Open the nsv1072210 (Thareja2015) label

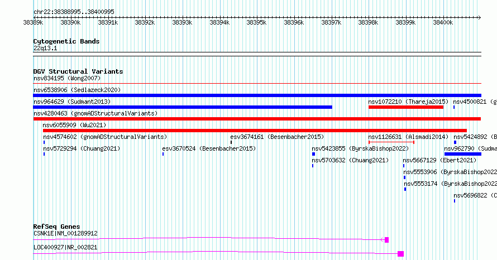click(x=408, y=102)
